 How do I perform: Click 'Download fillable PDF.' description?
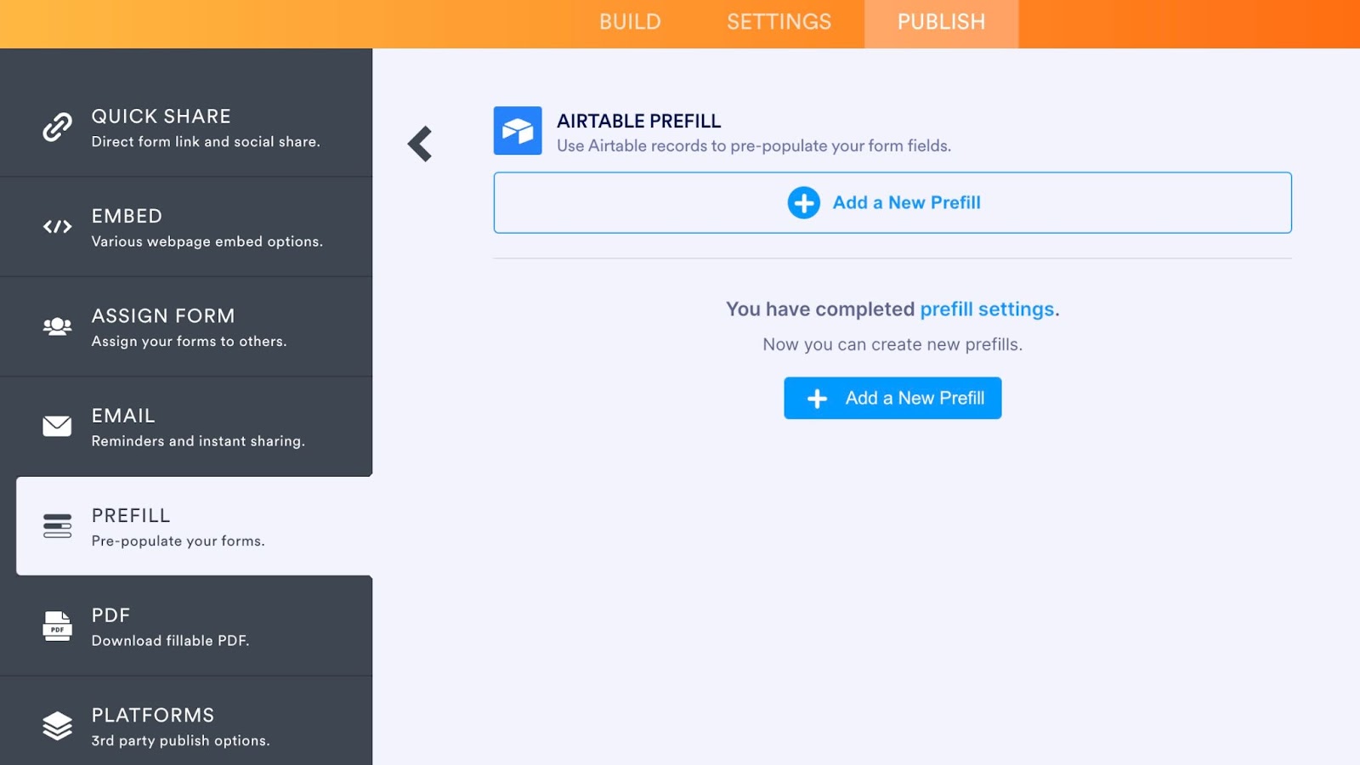click(171, 641)
